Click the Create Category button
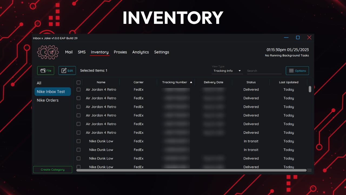Image resolution: width=346 pixels, height=195 pixels. (x=52, y=169)
